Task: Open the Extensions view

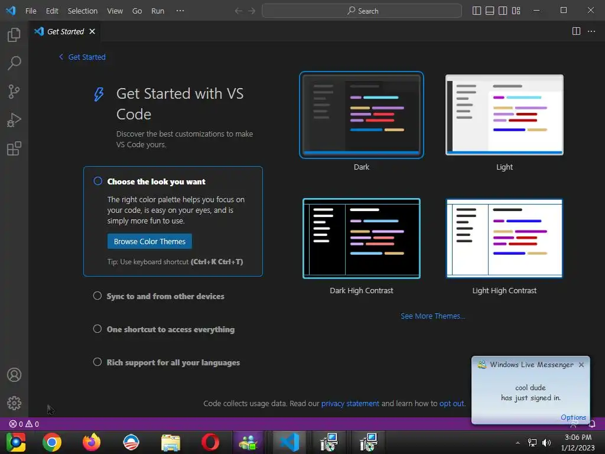Action: [x=14, y=148]
